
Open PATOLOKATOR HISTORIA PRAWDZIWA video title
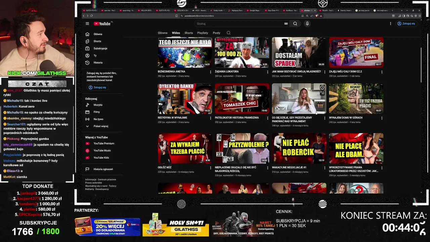coord(237,118)
